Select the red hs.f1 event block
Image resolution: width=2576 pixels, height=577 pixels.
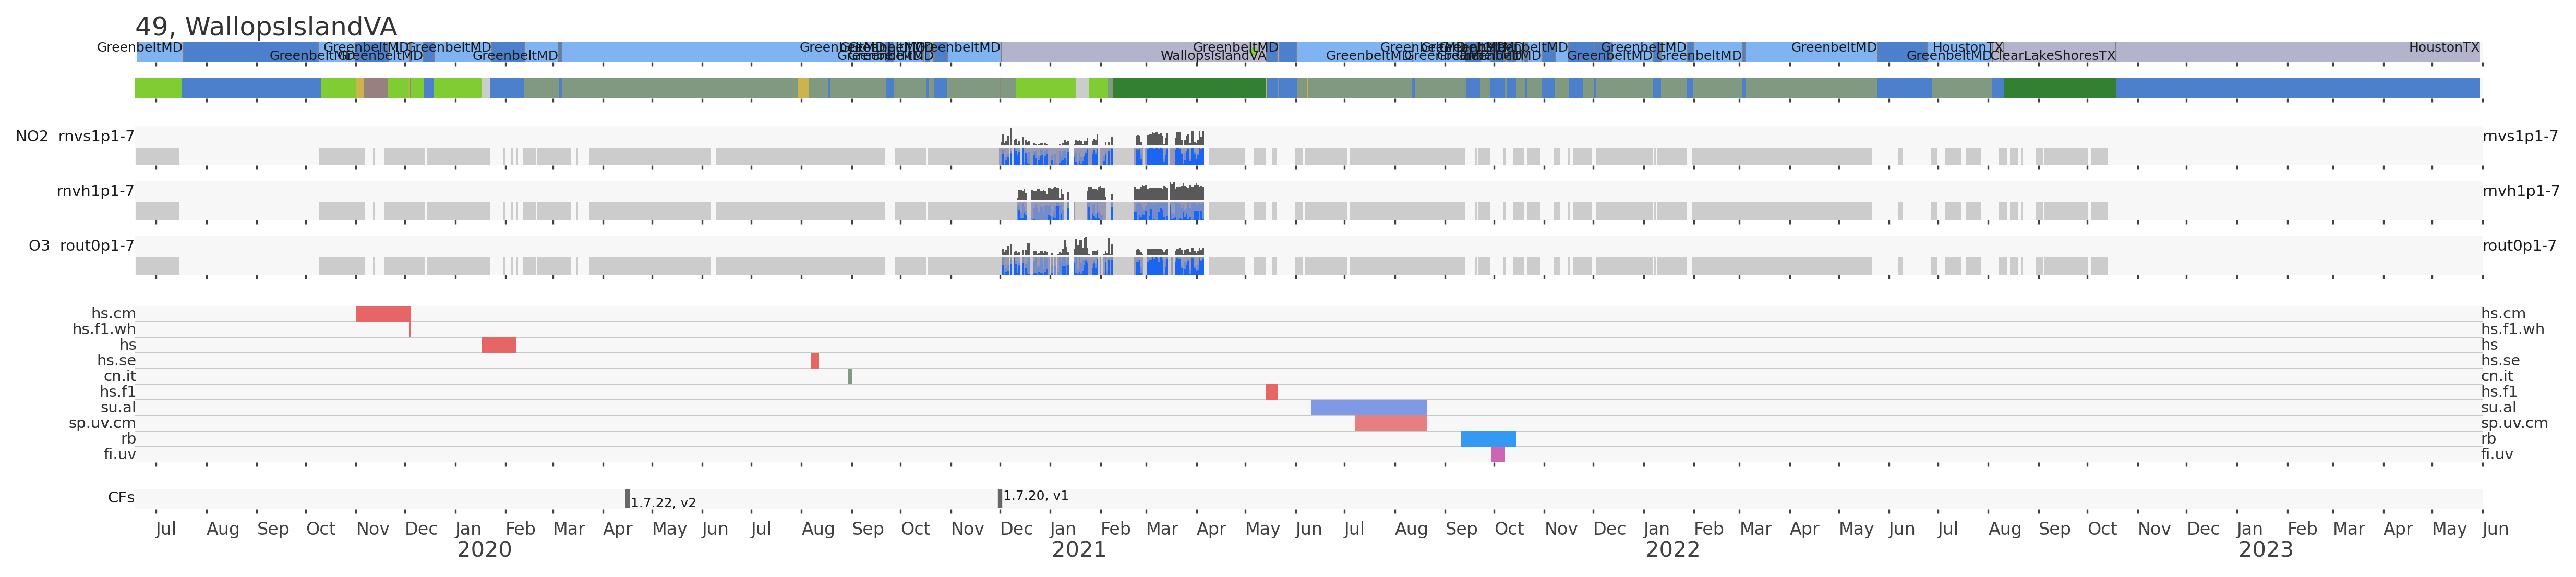pos(1271,392)
